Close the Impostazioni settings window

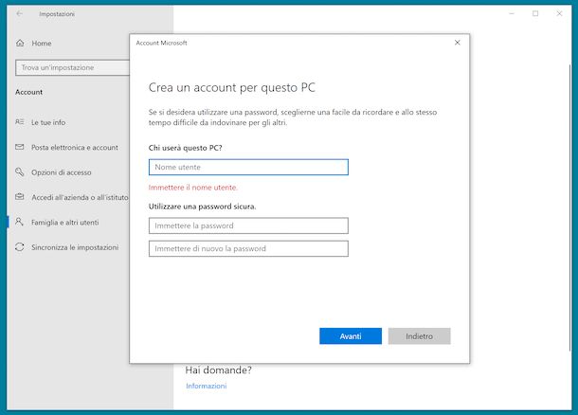click(559, 13)
